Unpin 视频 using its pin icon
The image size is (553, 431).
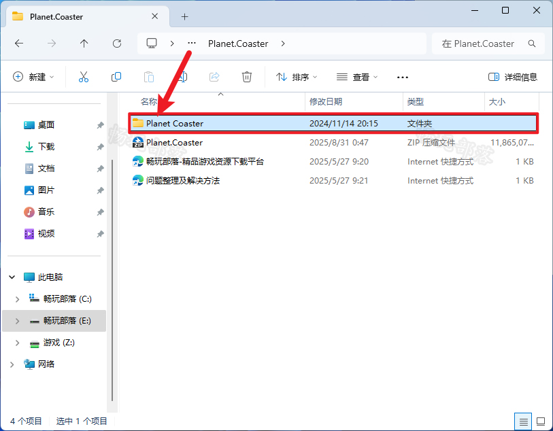pyautogui.click(x=100, y=234)
